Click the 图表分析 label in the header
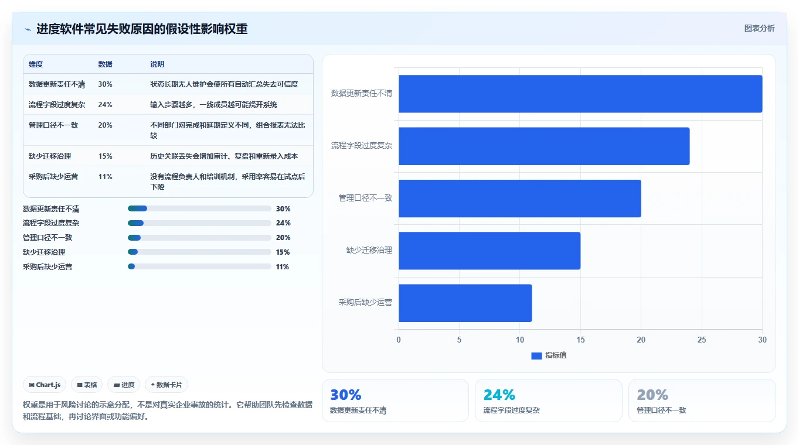 pyautogui.click(x=759, y=28)
